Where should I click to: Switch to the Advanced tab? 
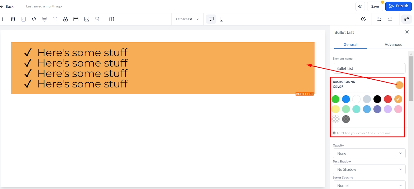(x=393, y=45)
